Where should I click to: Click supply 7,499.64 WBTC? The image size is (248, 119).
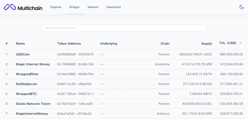(x=201, y=94)
